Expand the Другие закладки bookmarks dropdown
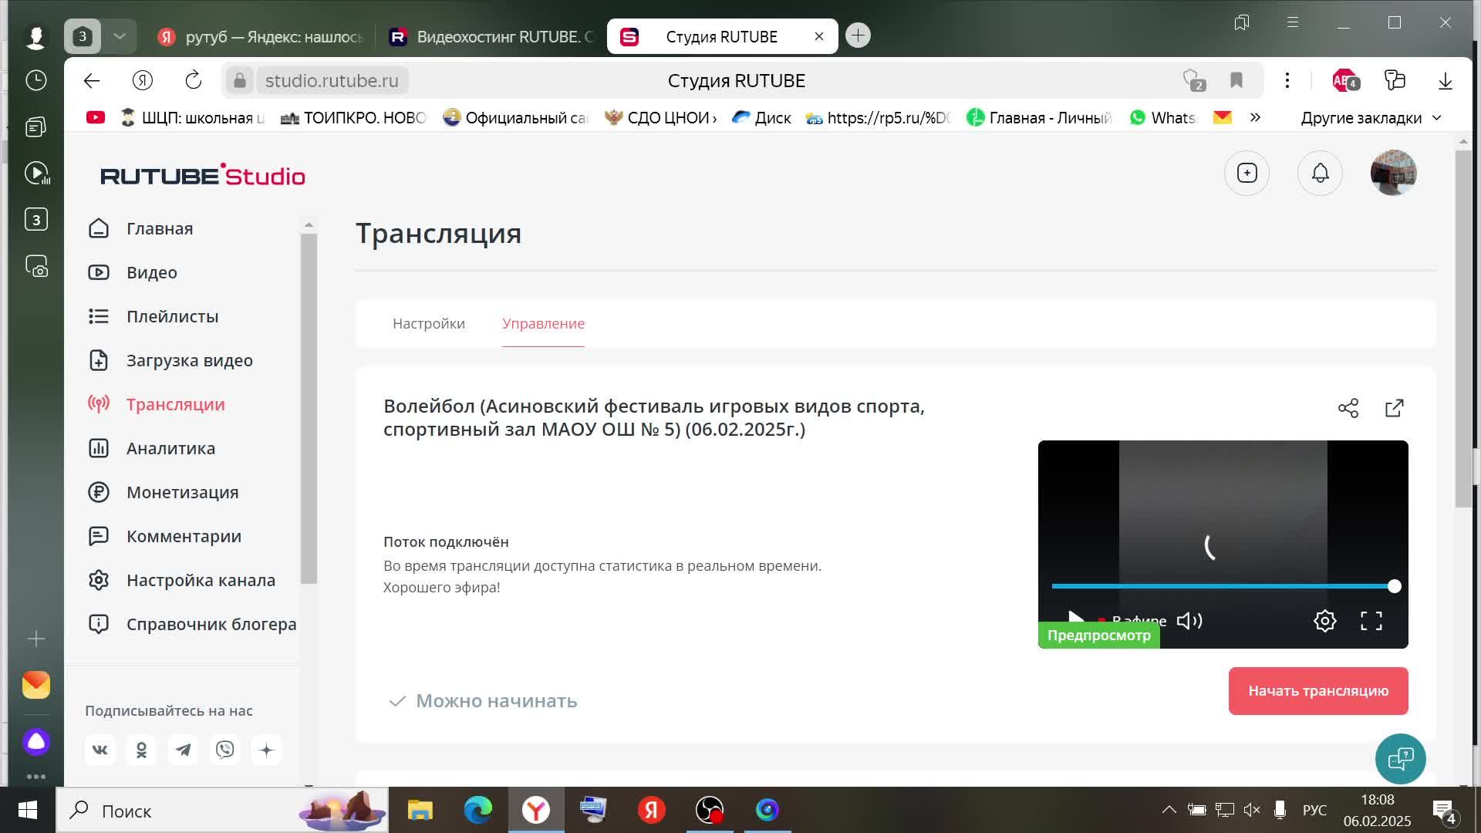Image resolution: width=1481 pixels, height=833 pixels. 1370,118
